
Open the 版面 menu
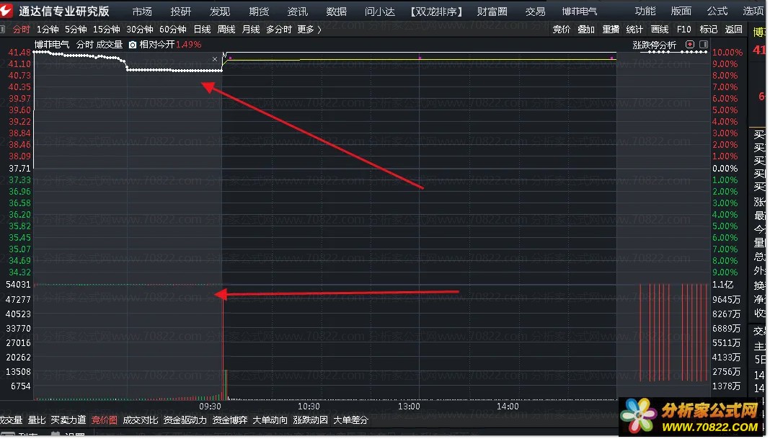[x=681, y=11]
